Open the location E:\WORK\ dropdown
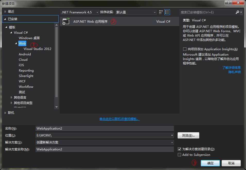Viewport: 246px width, 170px height. click(172, 135)
